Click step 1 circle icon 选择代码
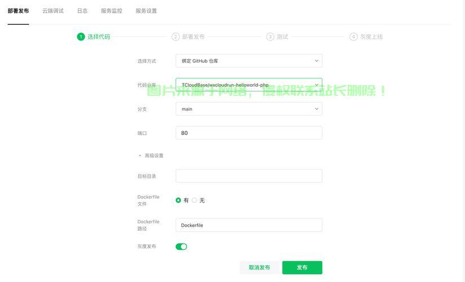 pos(81,37)
